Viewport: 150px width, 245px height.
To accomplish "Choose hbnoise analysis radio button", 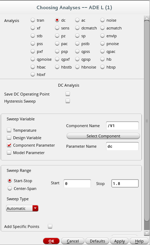I will click(77, 67).
